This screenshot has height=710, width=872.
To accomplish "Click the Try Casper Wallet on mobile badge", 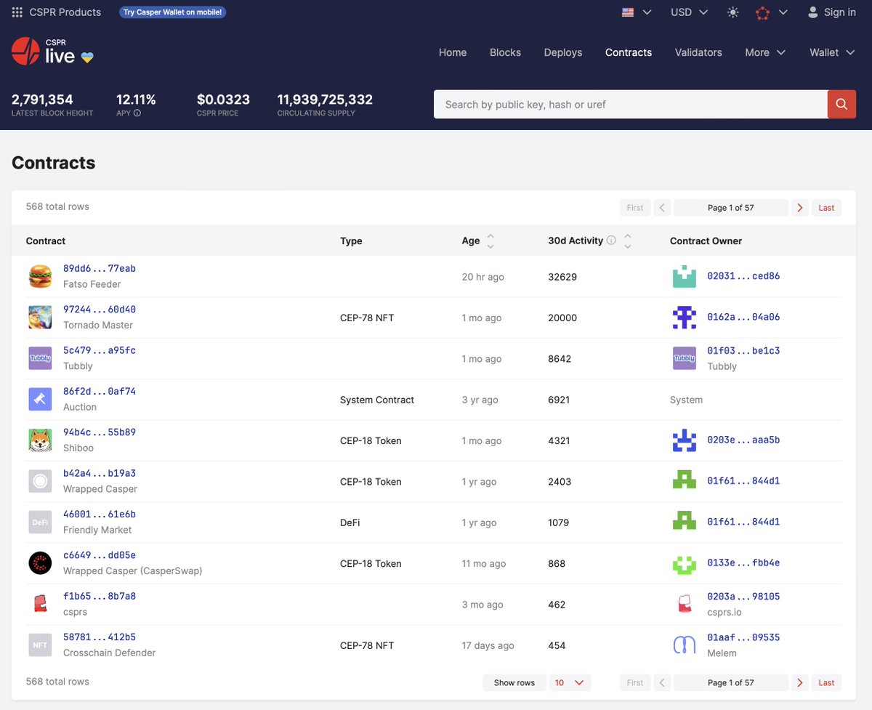I will [172, 12].
